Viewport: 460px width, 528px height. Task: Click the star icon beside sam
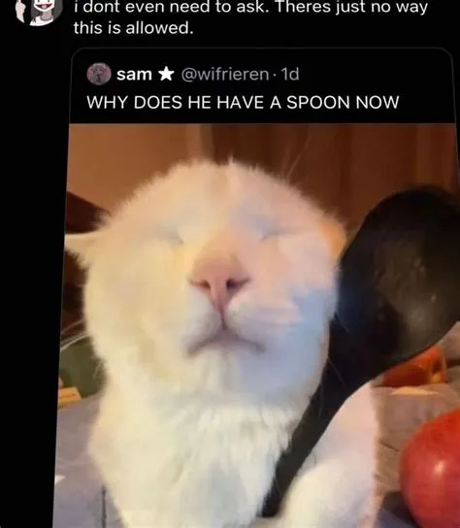(x=166, y=74)
